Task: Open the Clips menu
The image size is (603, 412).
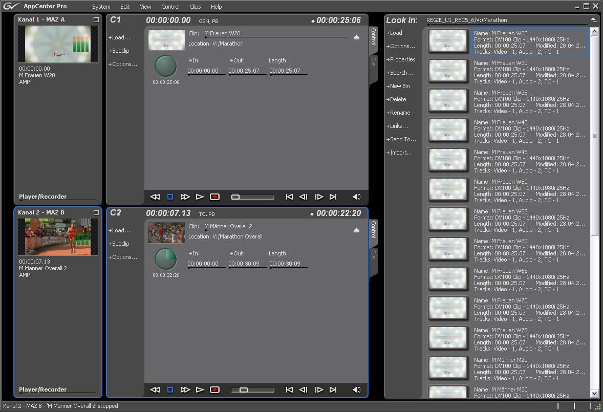Action: [195, 7]
